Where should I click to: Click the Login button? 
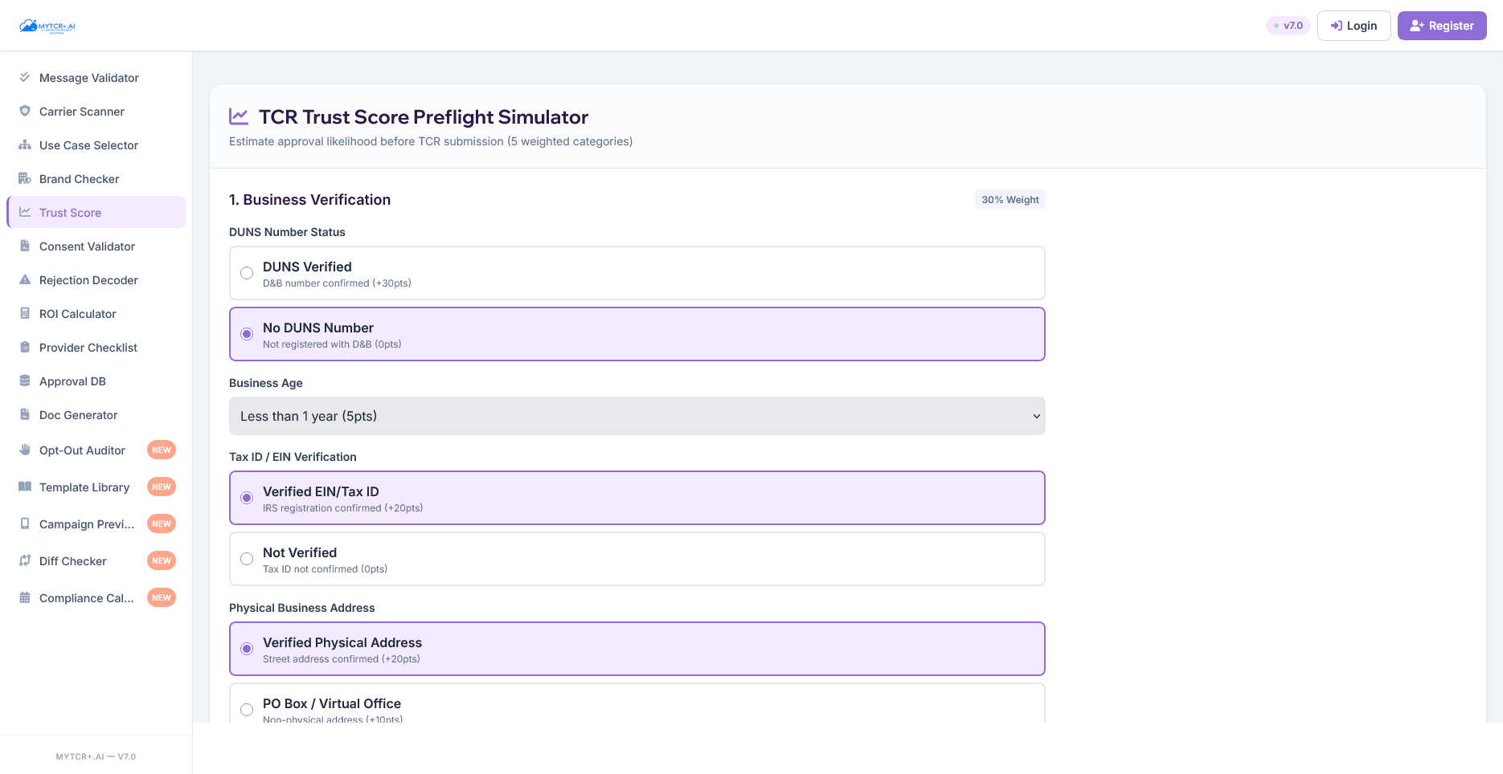(1354, 25)
